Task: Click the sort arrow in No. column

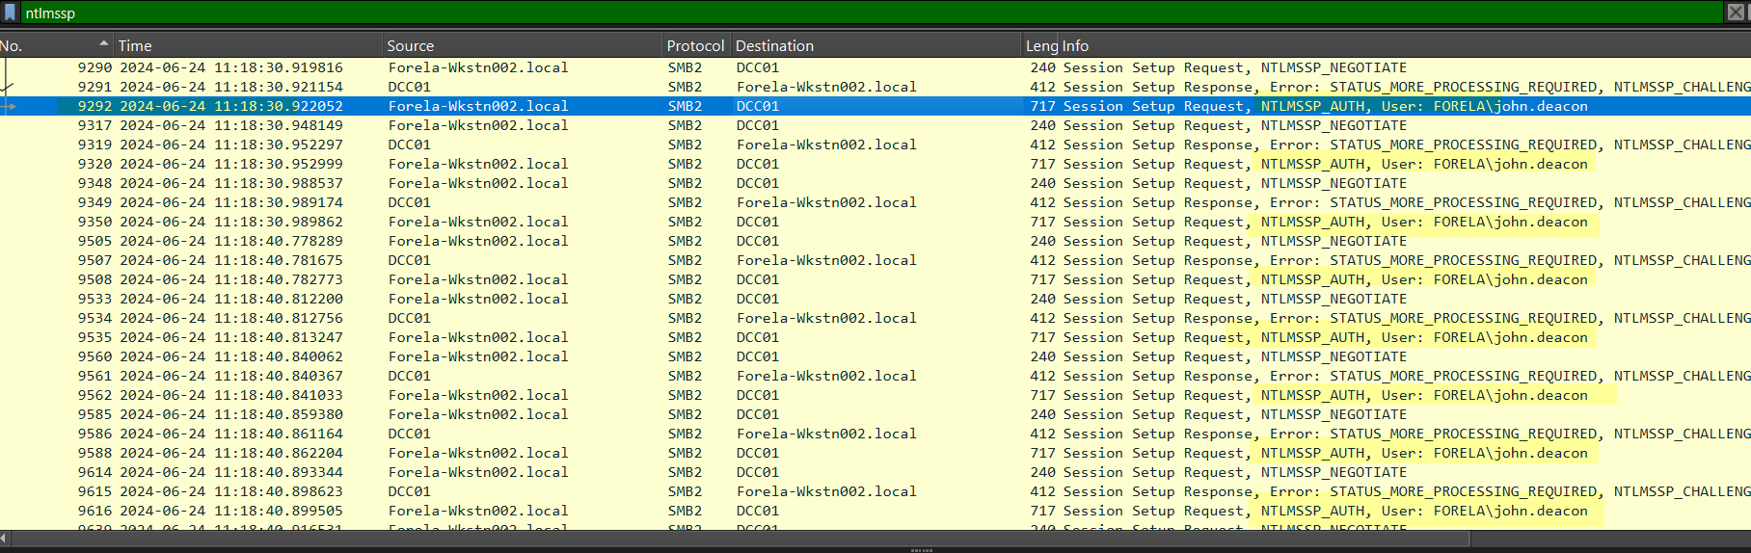Action: click(103, 44)
